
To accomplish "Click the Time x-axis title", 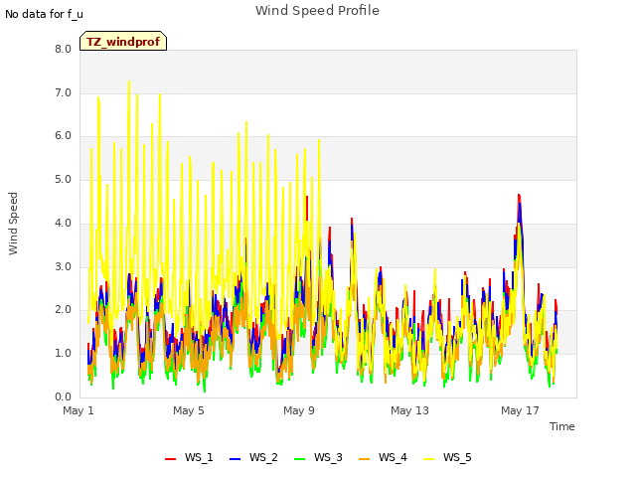I will pyautogui.click(x=562, y=426).
